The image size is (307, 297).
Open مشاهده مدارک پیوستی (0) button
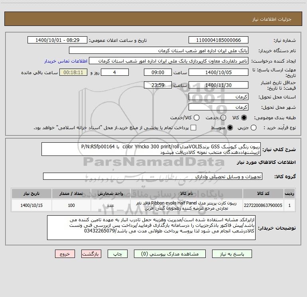coord(170,254)
